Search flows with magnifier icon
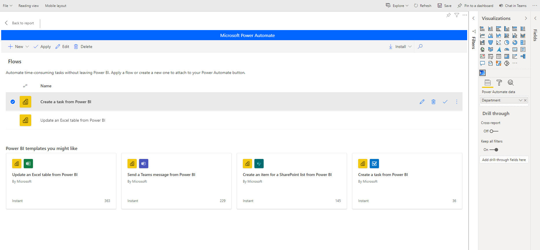 (420, 47)
